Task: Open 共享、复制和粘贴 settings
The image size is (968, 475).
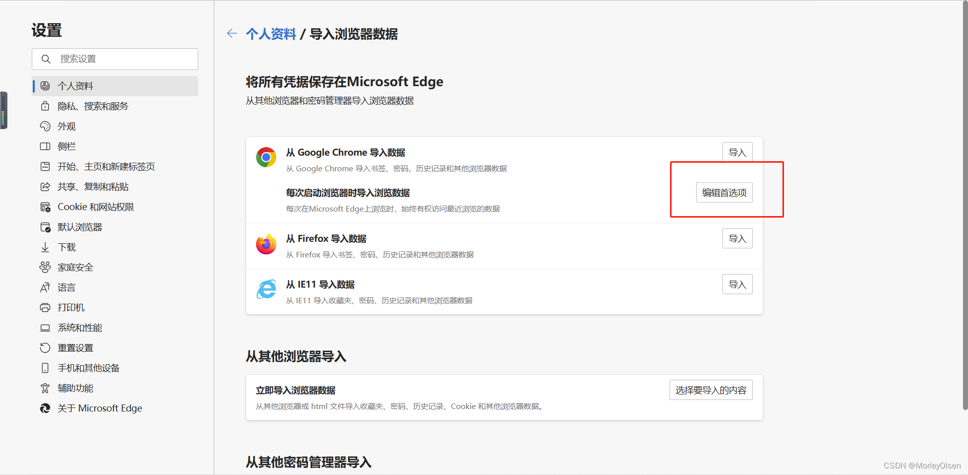Action: click(115, 186)
